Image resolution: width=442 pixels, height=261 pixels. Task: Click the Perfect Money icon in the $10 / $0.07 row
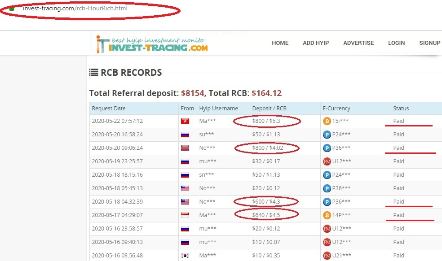coord(327,242)
